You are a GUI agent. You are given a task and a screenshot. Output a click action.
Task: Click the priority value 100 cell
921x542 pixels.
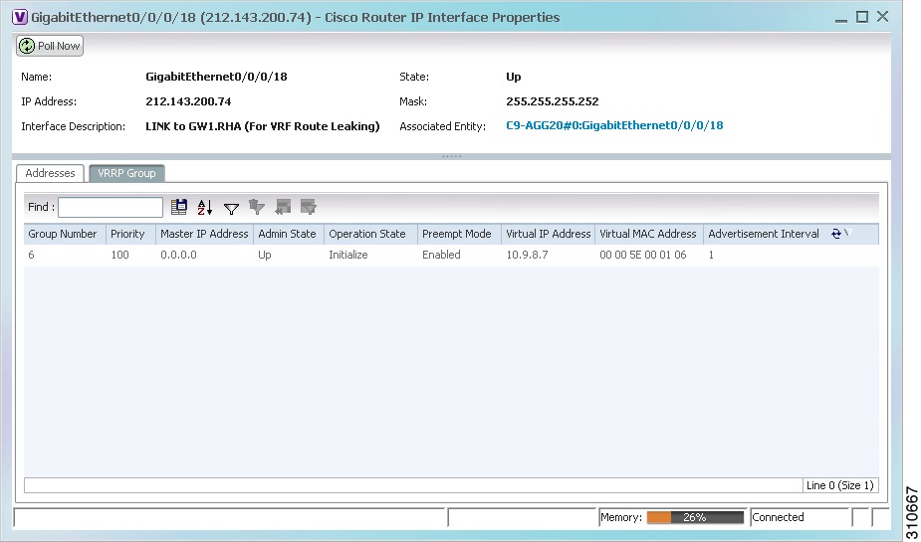tap(130, 256)
